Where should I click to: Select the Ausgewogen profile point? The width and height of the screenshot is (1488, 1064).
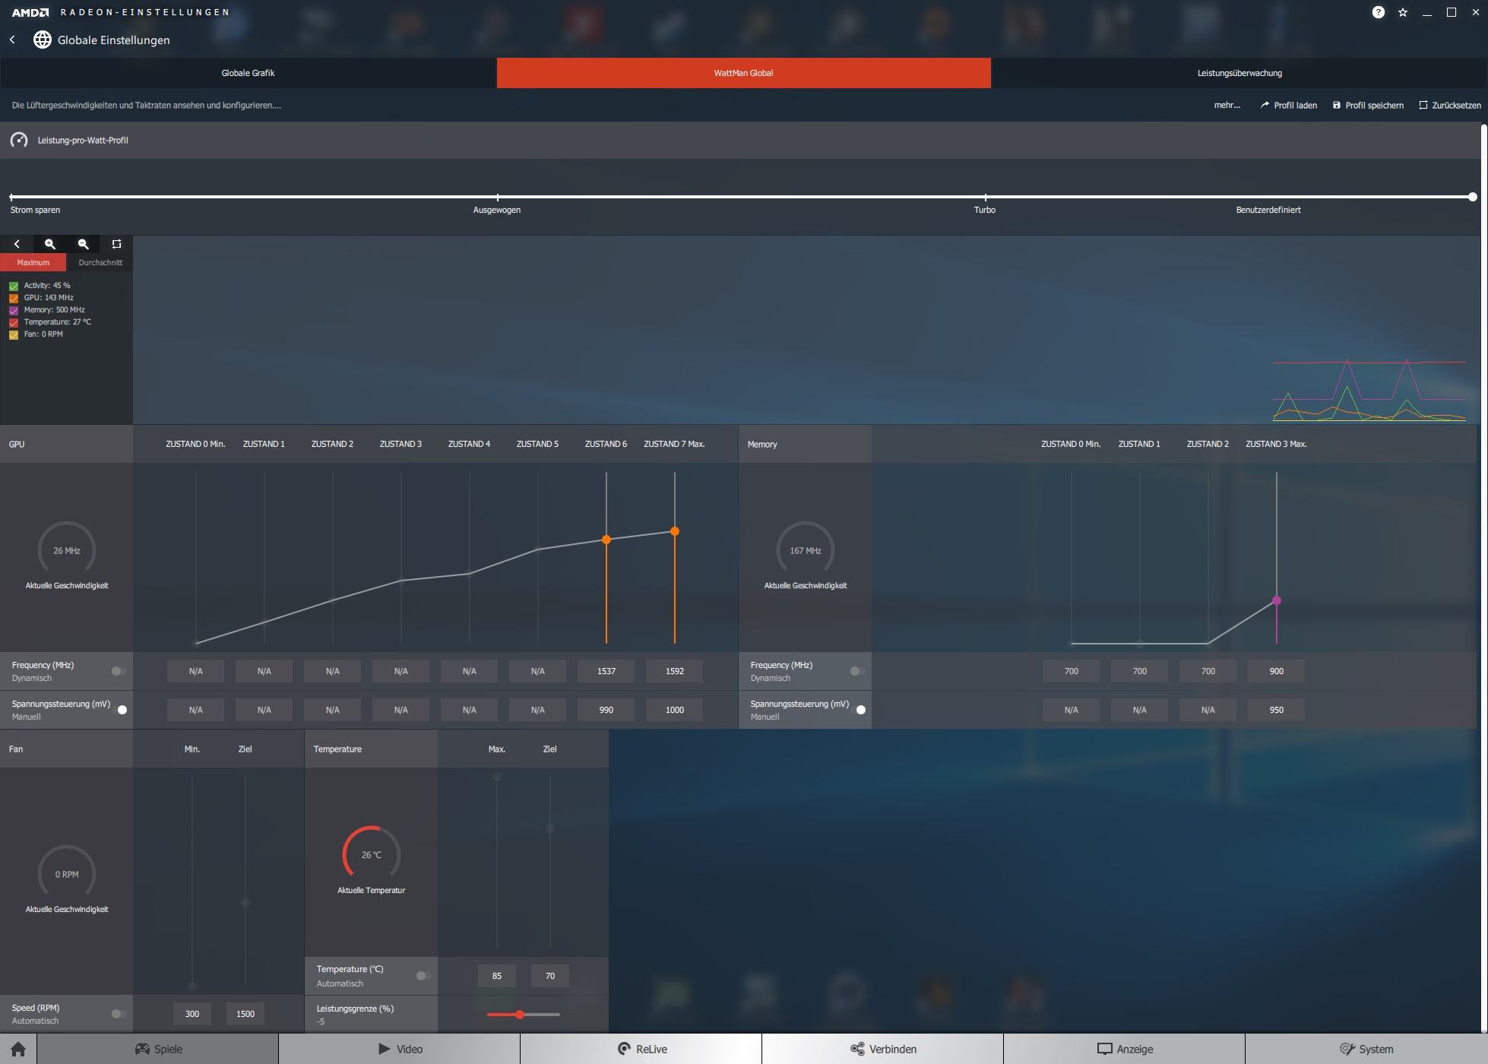497,197
